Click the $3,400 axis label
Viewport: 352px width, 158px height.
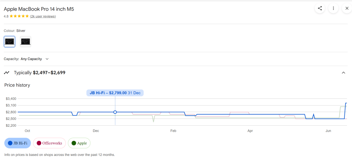coord(11,99)
